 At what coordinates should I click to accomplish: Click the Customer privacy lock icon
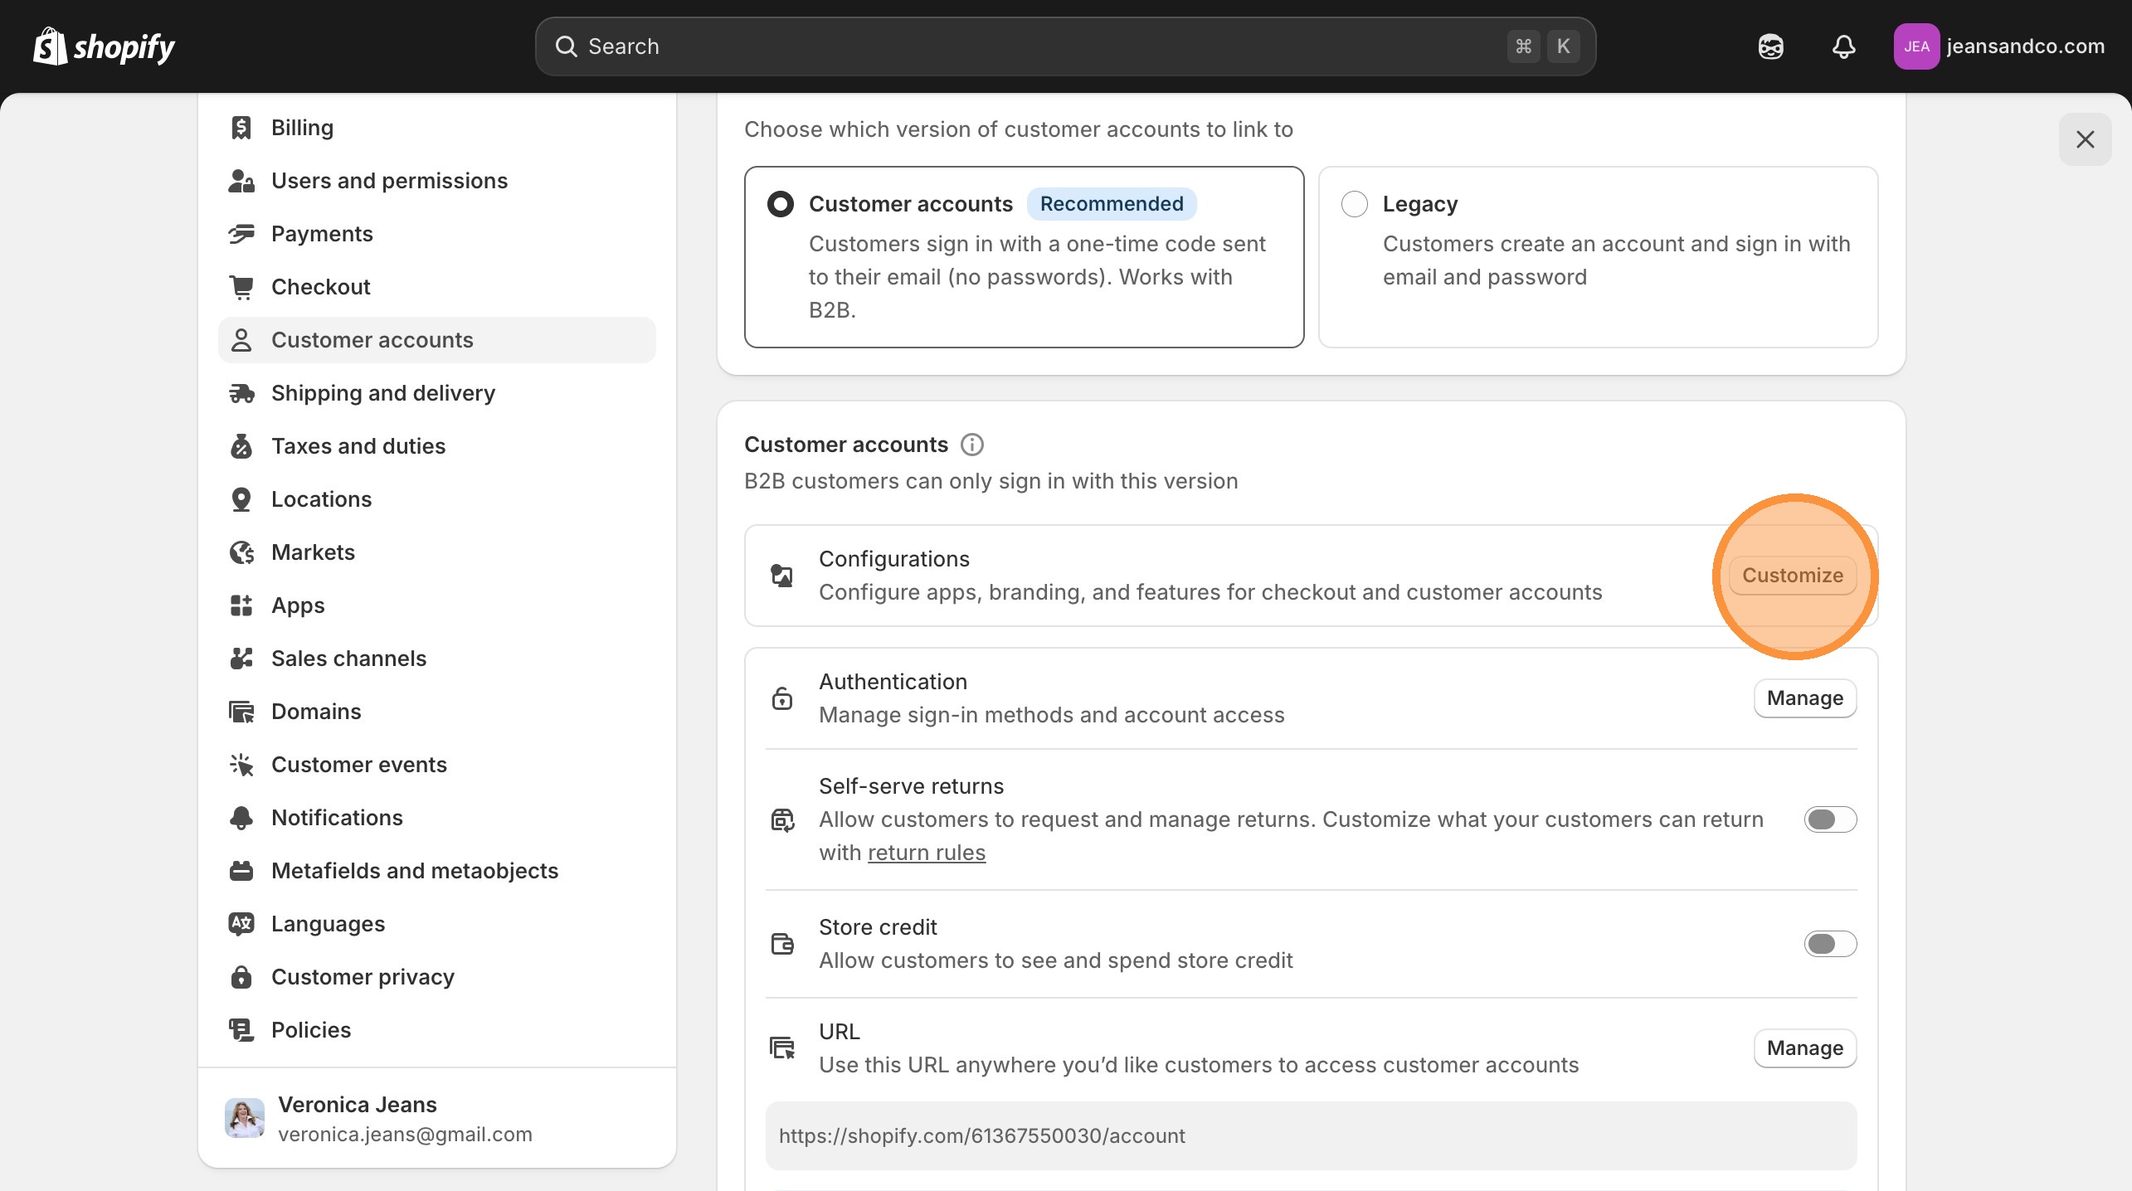pos(241,976)
